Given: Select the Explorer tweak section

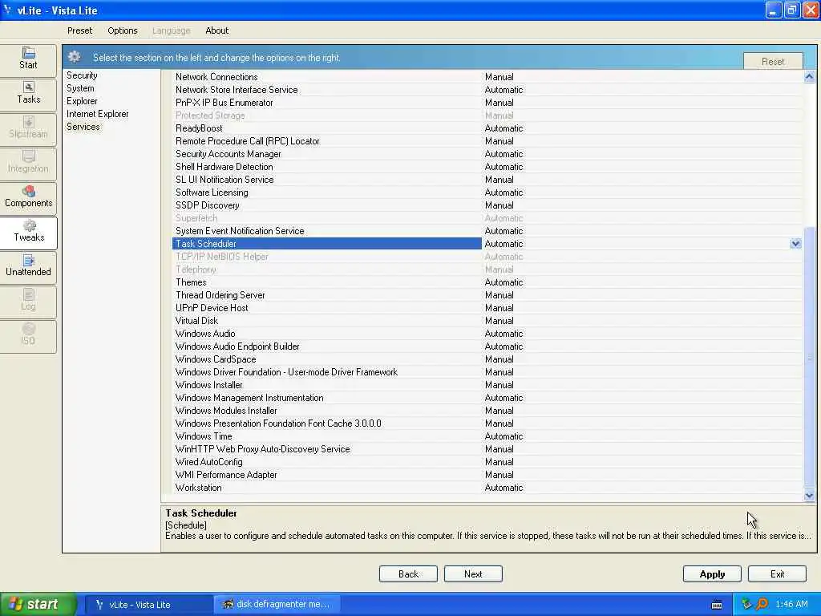Looking at the screenshot, I should click(x=82, y=101).
